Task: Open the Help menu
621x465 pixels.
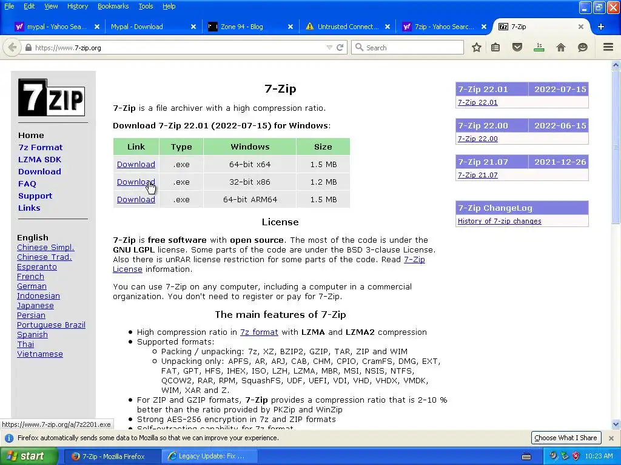Action: [169, 6]
